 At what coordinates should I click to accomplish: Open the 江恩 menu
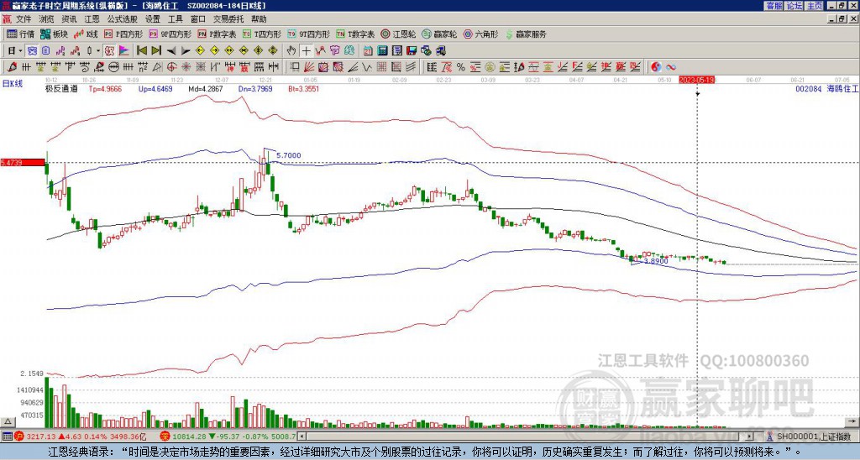[92, 19]
